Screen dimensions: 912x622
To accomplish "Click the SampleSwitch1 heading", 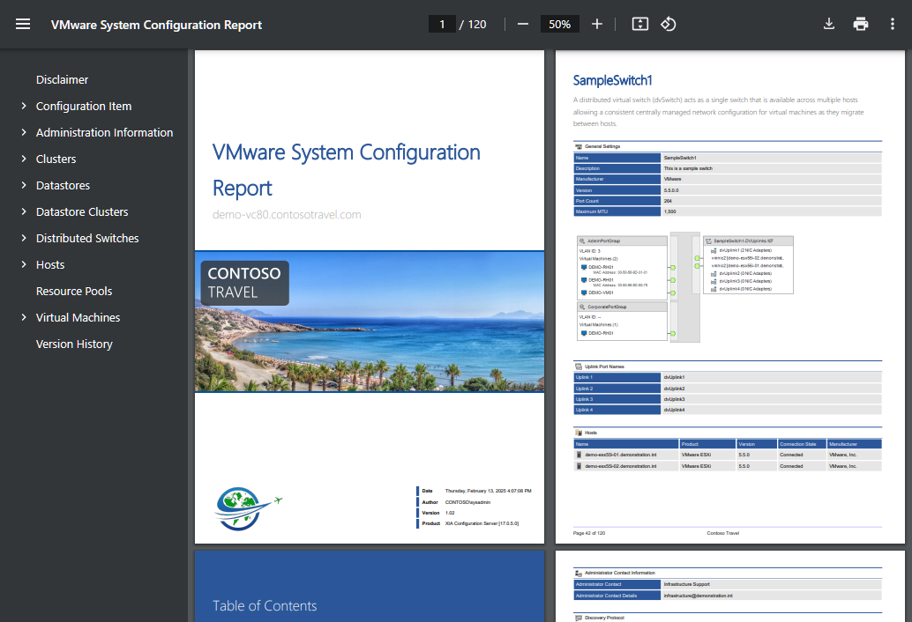I will tap(612, 80).
